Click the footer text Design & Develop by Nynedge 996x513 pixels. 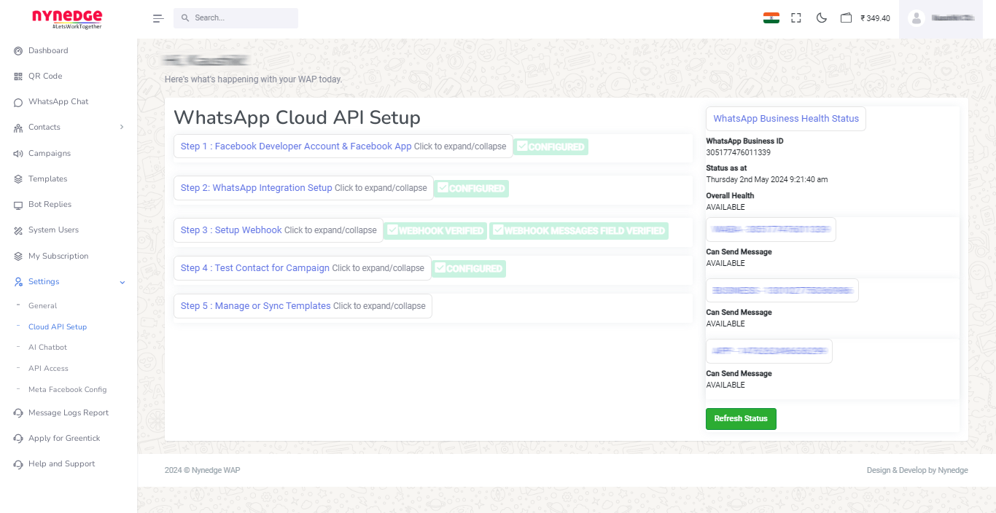(x=917, y=471)
